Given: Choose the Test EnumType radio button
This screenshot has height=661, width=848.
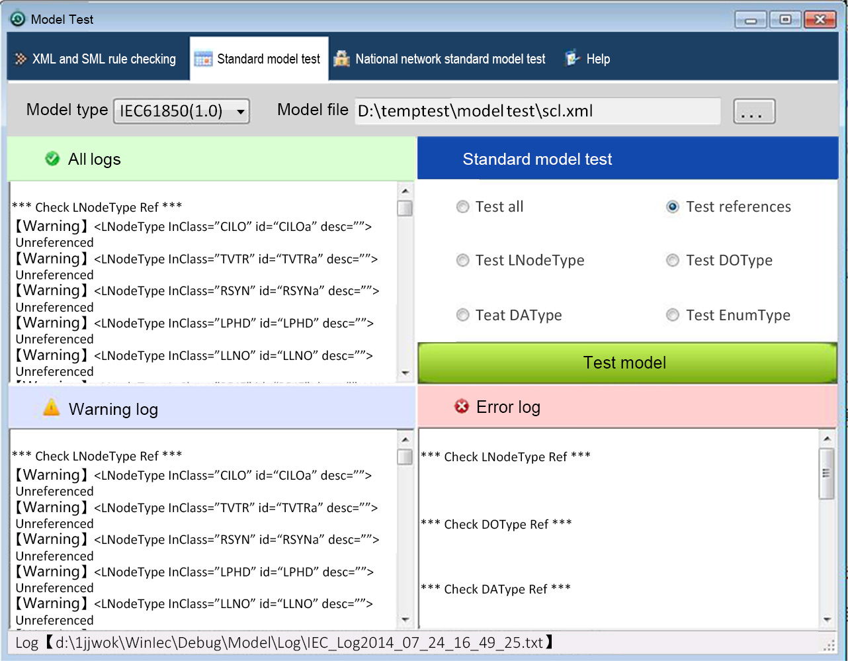Looking at the screenshot, I should (x=673, y=315).
